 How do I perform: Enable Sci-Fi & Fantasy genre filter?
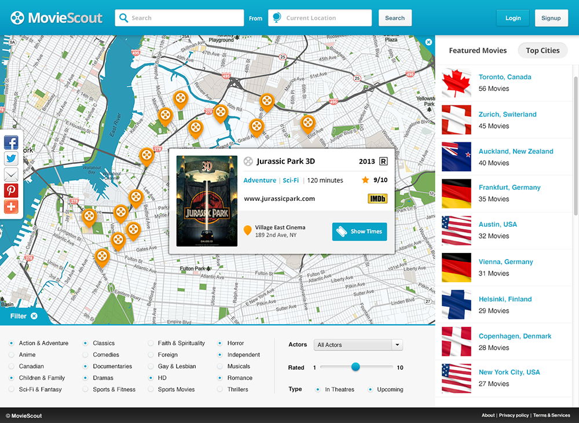pos(12,389)
